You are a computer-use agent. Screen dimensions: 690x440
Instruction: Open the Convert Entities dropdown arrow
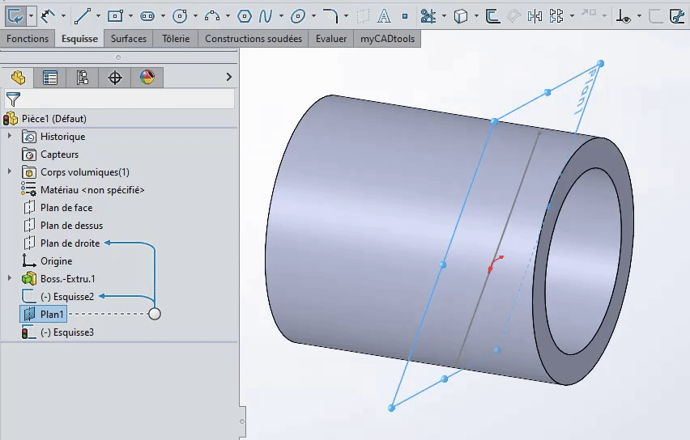point(476,16)
